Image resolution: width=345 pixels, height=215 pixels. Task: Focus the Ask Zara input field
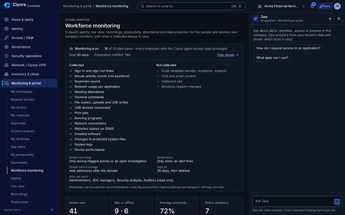[x=293, y=201]
